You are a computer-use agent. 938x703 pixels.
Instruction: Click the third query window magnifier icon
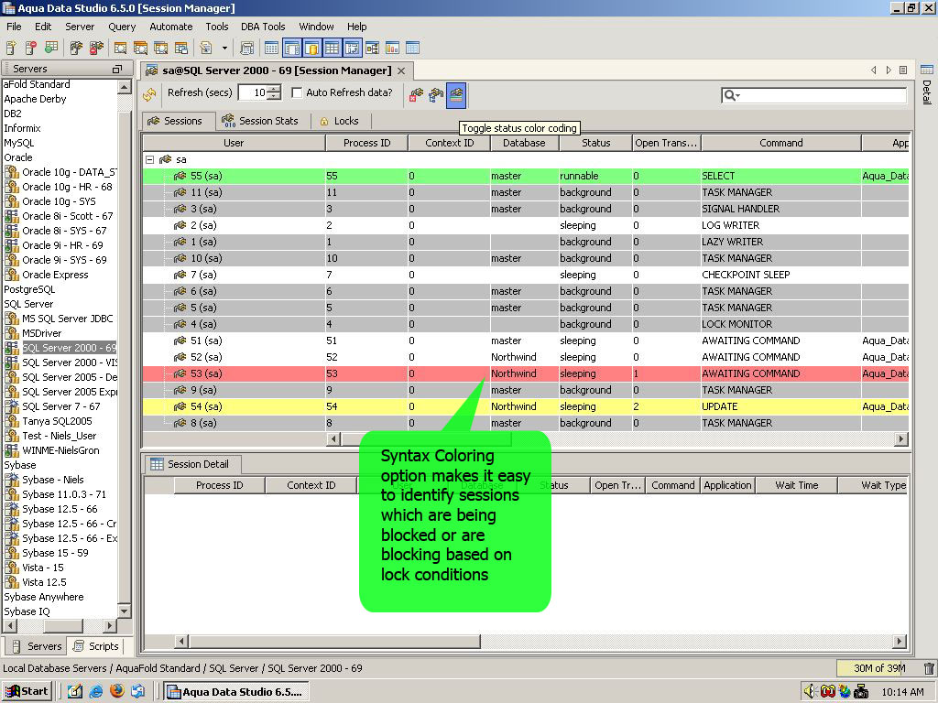click(x=161, y=48)
